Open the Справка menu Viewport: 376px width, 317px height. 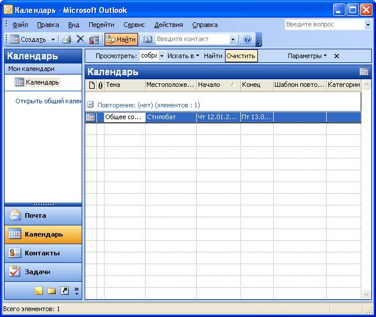[x=205, y=25]
